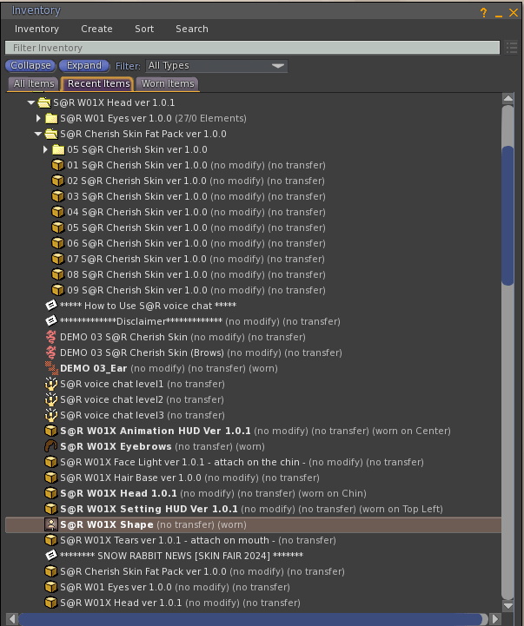This screenshot has height=626, width=524.
Task: Click the box icon of S@R W01X Animation HUD
Action: [51, 431]
